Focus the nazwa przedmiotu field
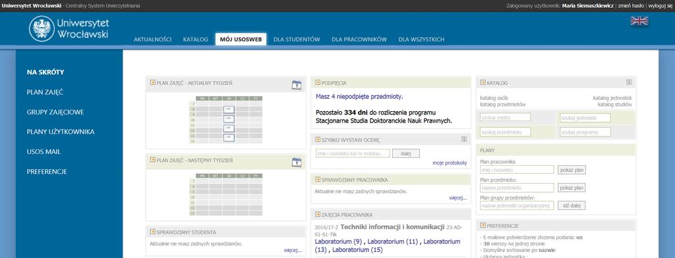 (517, 188)
